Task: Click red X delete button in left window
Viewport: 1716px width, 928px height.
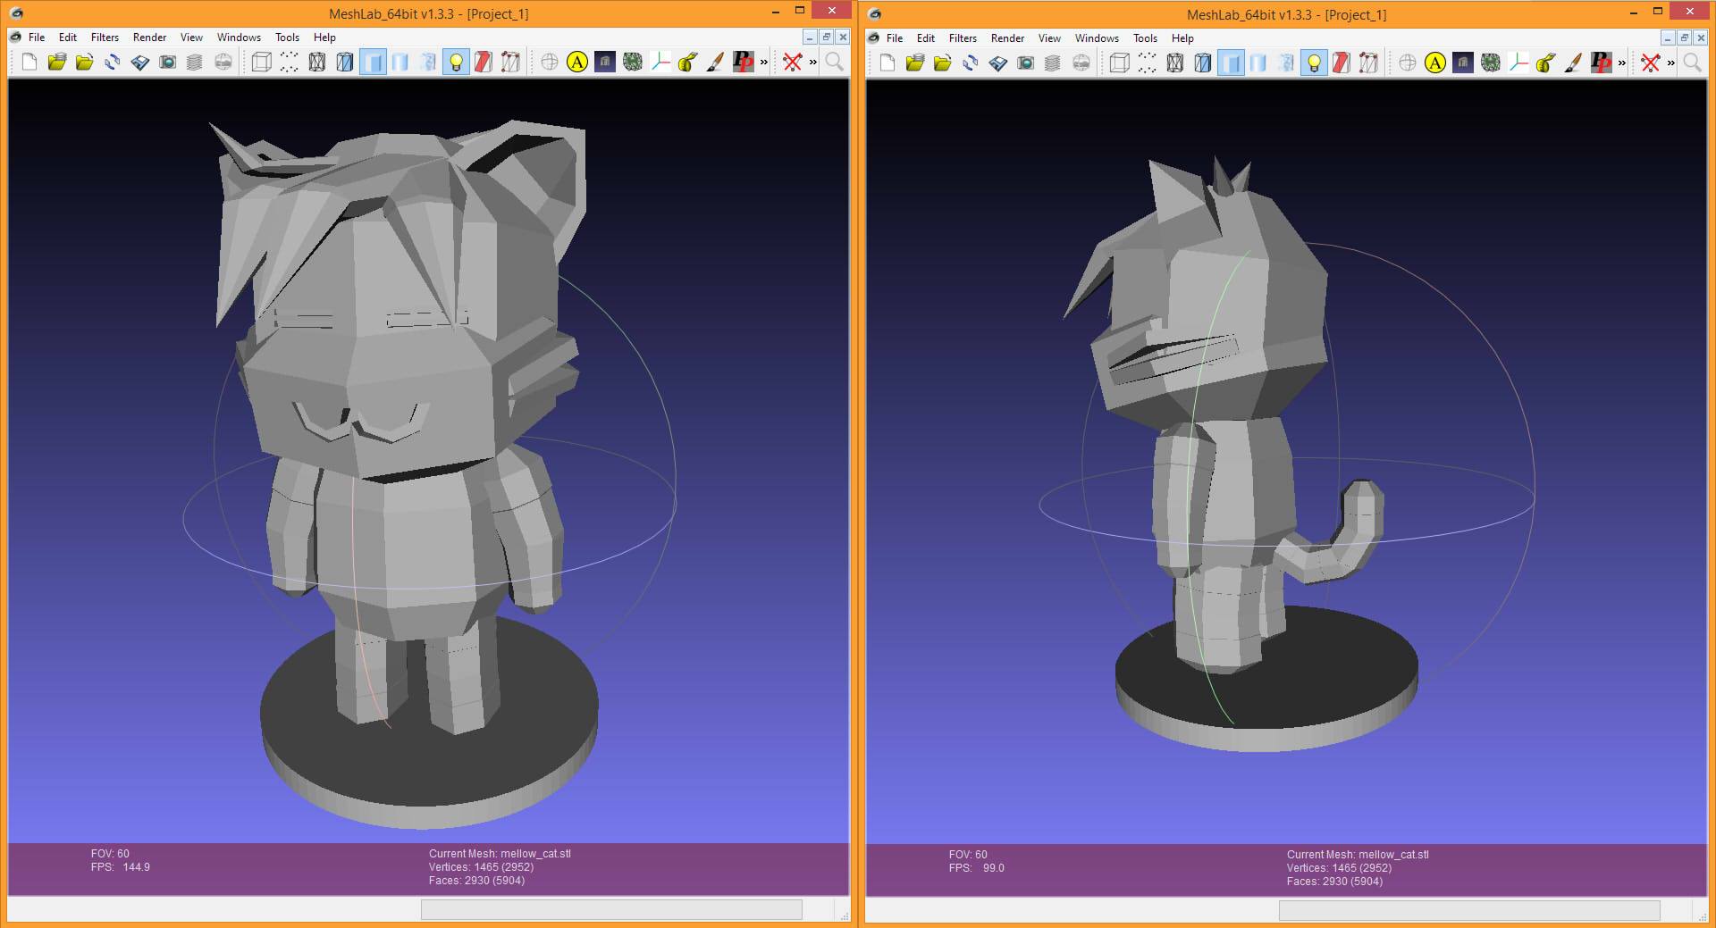Action: (792, 62)
